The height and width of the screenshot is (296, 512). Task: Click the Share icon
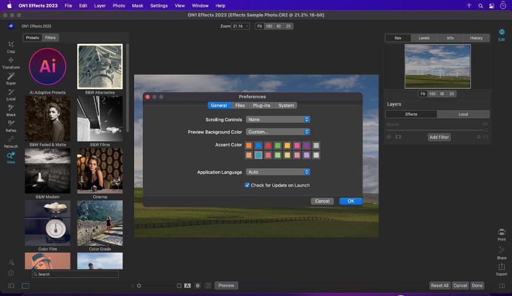click(502, 253)
